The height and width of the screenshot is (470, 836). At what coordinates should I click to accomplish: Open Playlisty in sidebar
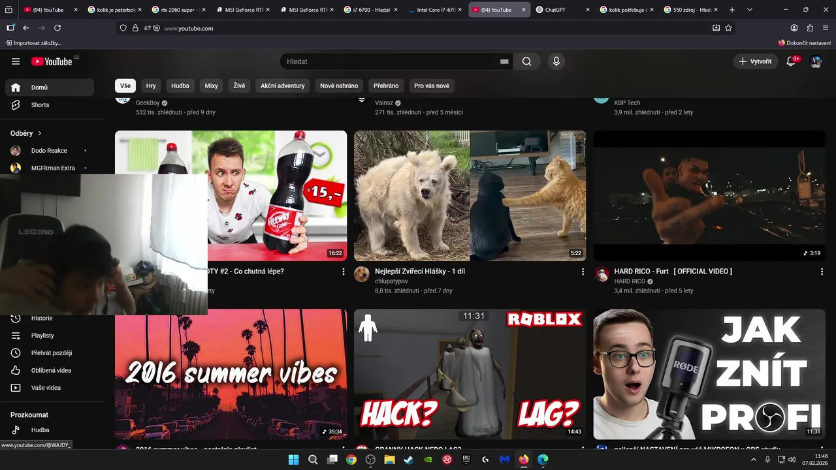(50, 336)
